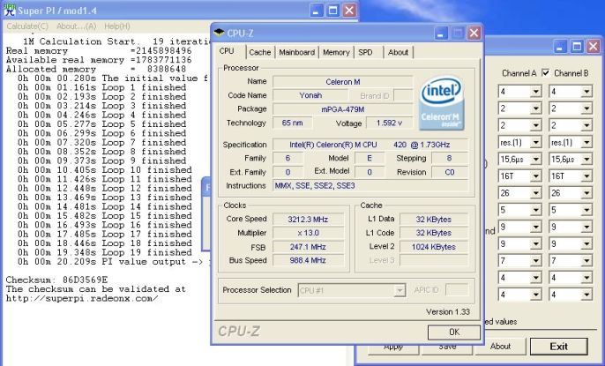Open the Help(H) menu in Super PI
The image size is (605, 366).
(x=117, y=26)
